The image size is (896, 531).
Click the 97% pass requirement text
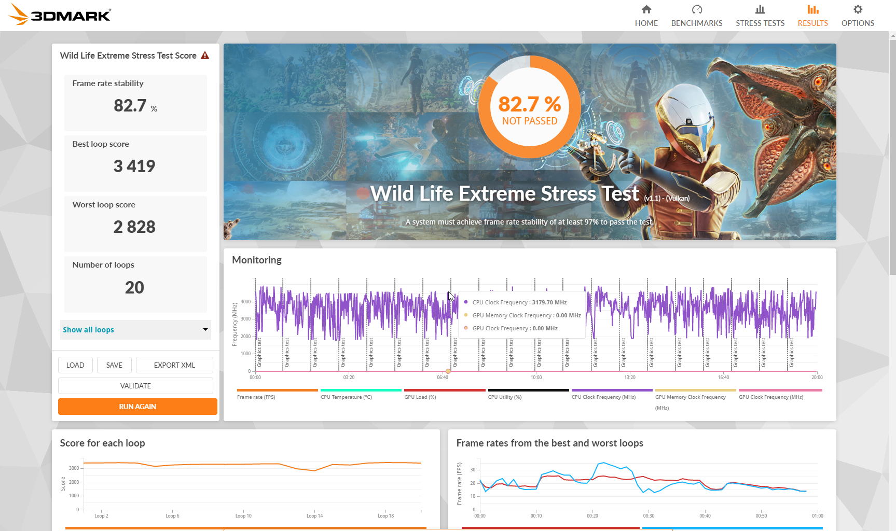529,222
